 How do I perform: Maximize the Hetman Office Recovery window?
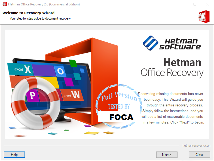(195, 4)
